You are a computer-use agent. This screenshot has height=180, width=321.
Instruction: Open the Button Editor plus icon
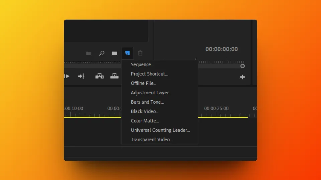(242, 77)
